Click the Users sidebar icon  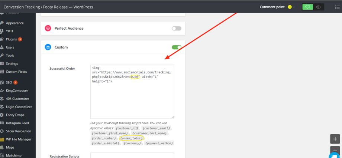[2, 47]
